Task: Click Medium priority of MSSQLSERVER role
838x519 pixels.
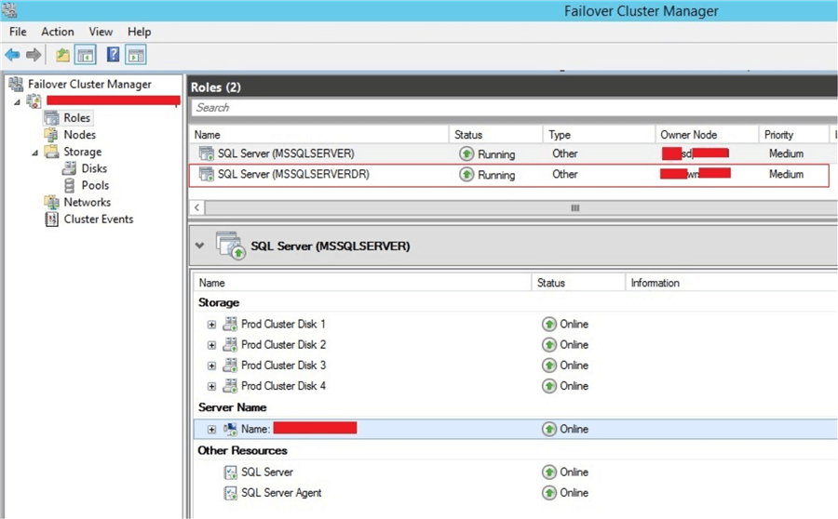Action: point(786,153)
